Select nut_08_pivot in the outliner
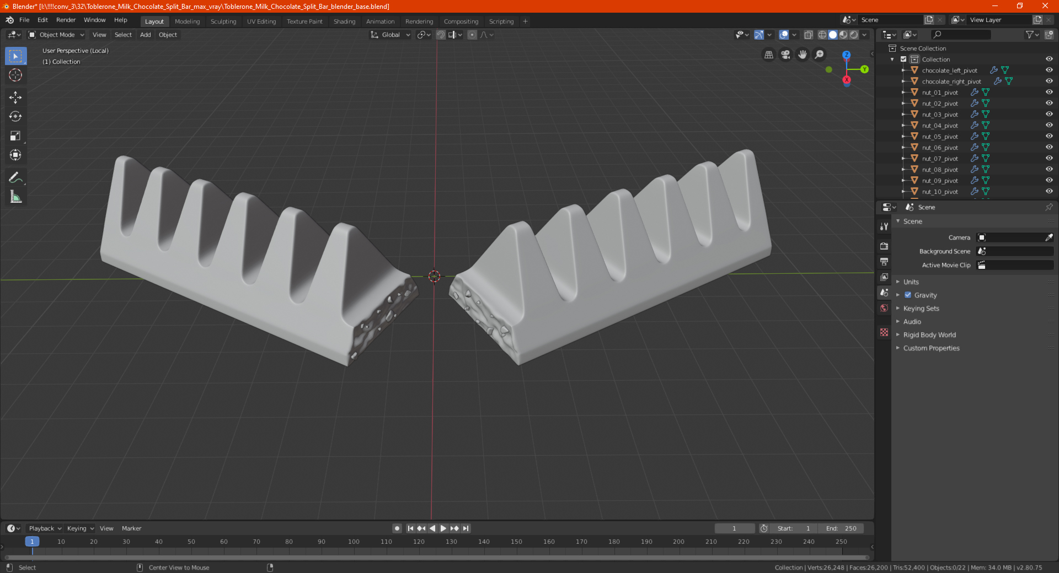Image resolution: width=1059 pixels, height=573 pixels. point(940,170)
